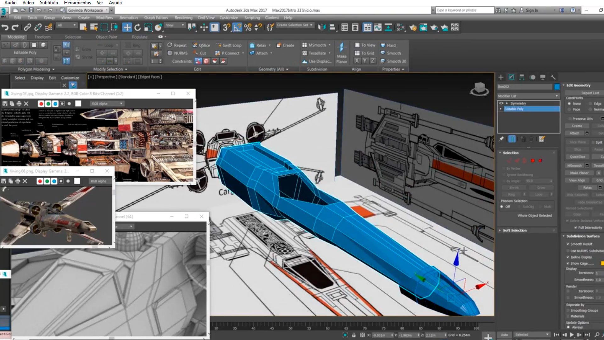
Task: Open the Graph Editors menu
Action: pos(156,18)
